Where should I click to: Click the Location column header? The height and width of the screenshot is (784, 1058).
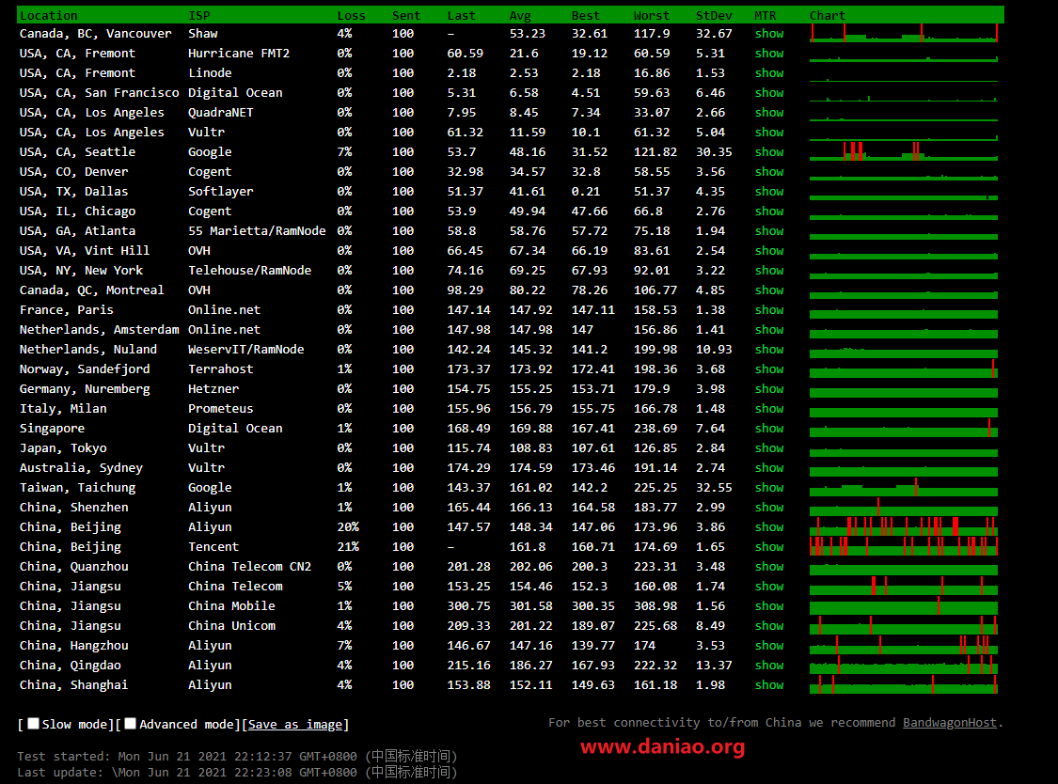tap(49, 15)
